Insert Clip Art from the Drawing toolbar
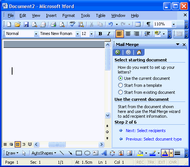Viewport: 190px width, 167px height. pos(121,153)
